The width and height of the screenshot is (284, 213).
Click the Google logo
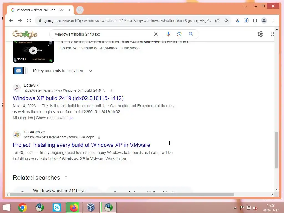tap(25, 34)
